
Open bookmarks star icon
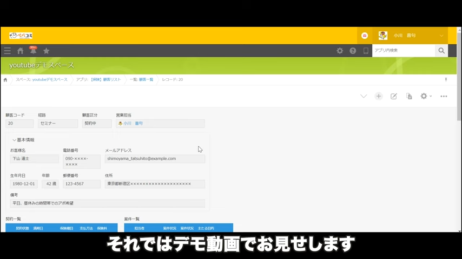47,51
